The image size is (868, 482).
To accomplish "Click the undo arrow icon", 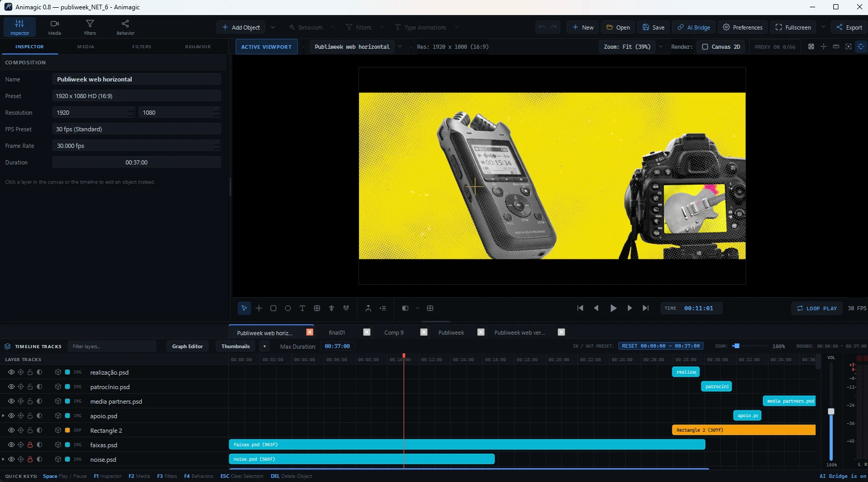I will pyautogui.click(x=542, y=27).
